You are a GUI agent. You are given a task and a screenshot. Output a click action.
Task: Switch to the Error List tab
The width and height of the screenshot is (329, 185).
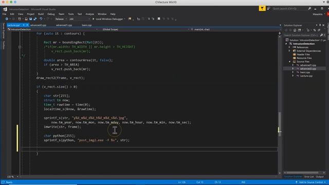309,177
